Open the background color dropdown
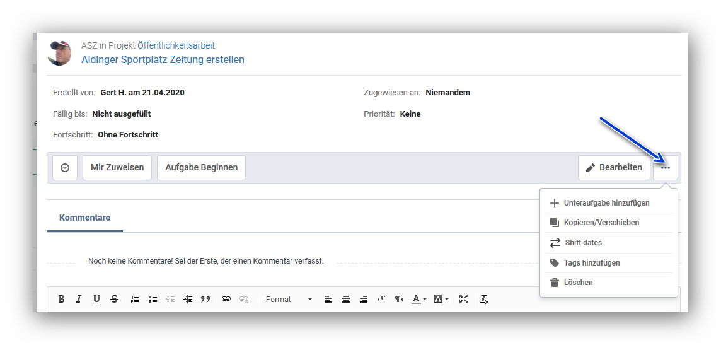 click(x=441, y=300)
